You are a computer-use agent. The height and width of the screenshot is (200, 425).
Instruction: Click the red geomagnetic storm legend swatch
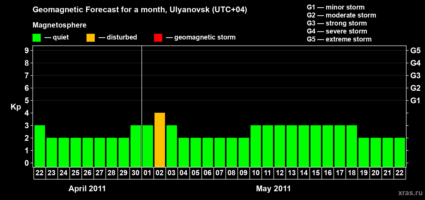158,38
